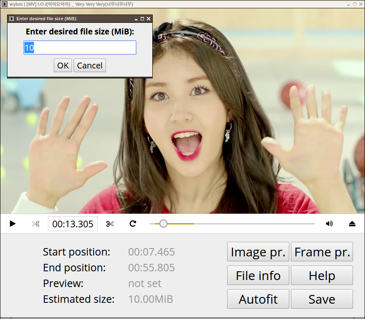Minimize the file size dialog

(x=136, y=19)
